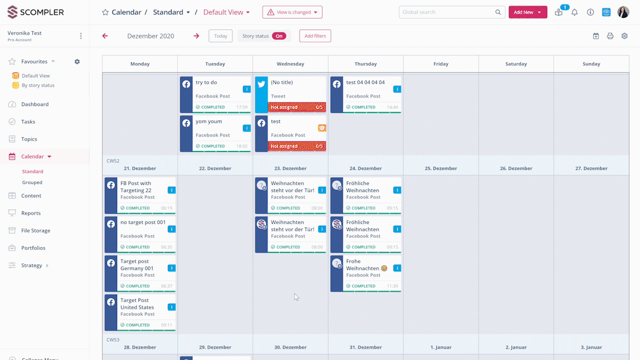Open calendar settings gear icon
Image resolution: width=640 pixels, height=360 pixels.
pyautogui.click(x=624, y=36)
